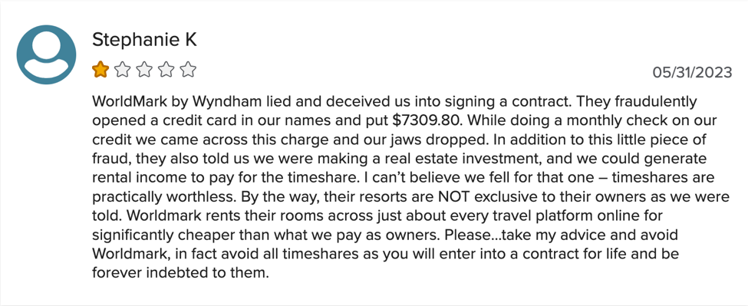Click the words "forever indebted to them"

point(180,273)
